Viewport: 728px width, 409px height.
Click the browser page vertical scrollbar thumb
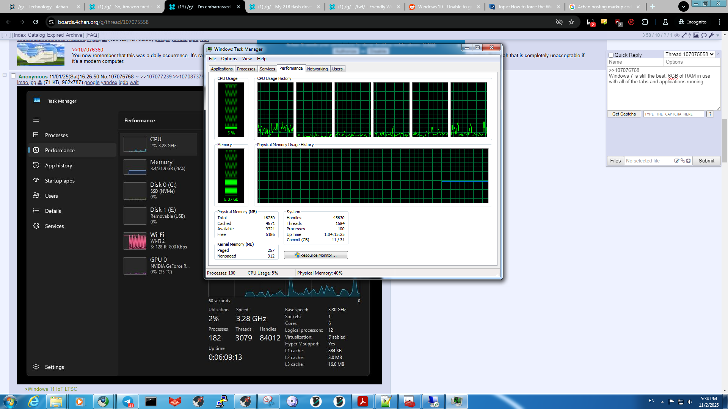(725, 140)
